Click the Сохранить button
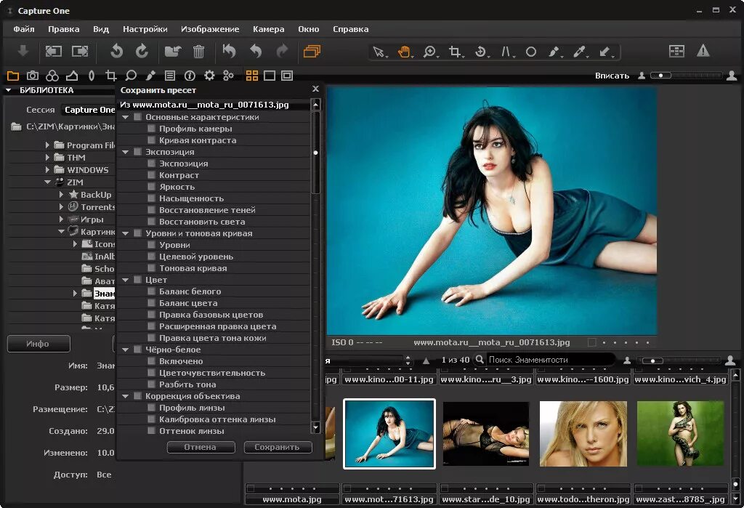Viewport: 744px width, 508px height. coord(278,447)
